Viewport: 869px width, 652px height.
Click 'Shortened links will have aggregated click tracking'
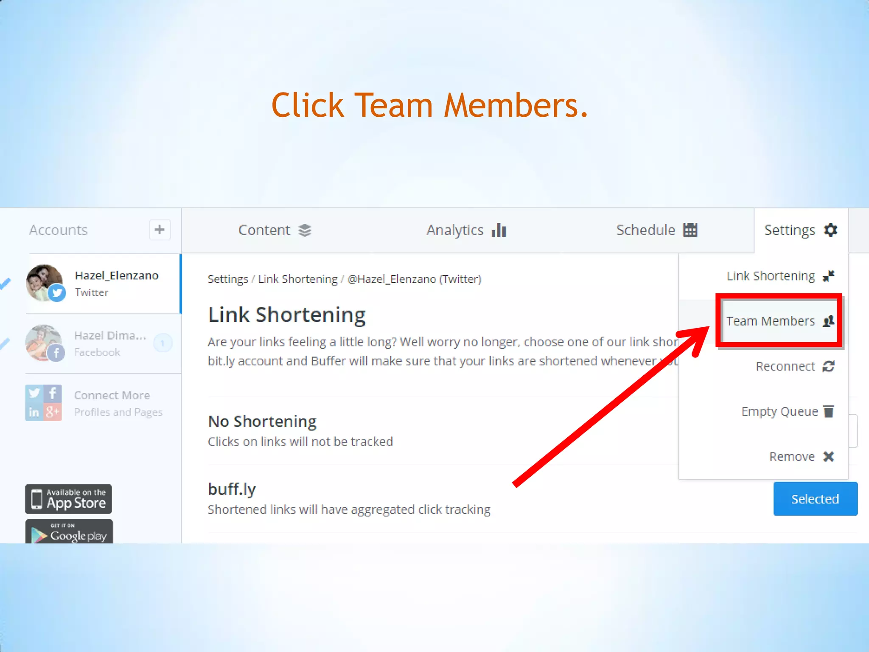tap(349, 509)
